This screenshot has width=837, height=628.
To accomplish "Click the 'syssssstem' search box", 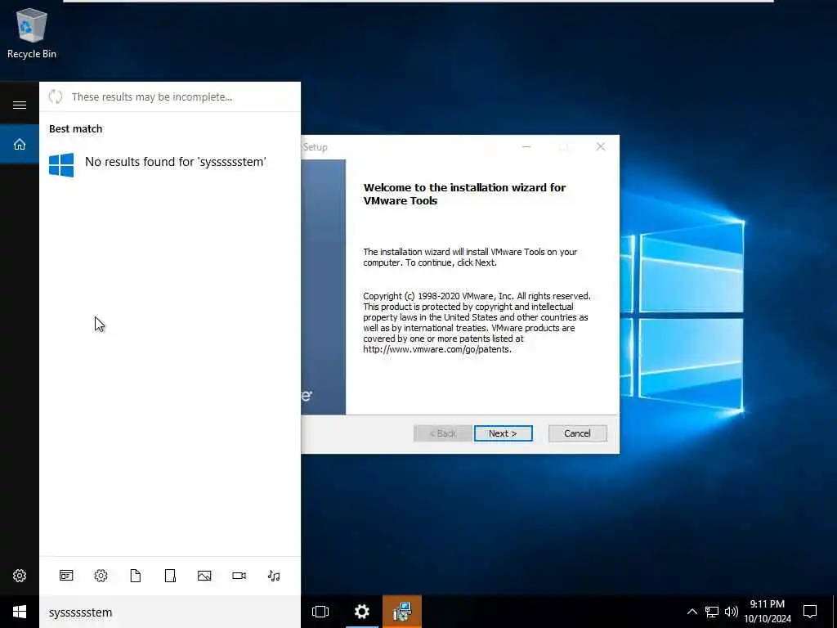I will (170, 612).
